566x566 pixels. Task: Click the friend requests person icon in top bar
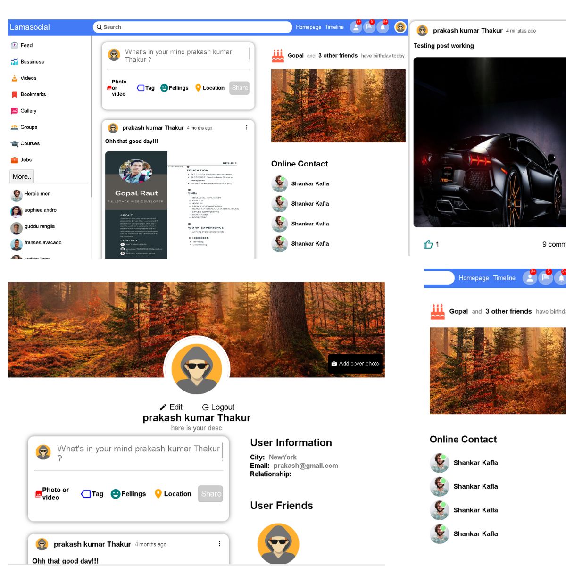tap(356, 27)
